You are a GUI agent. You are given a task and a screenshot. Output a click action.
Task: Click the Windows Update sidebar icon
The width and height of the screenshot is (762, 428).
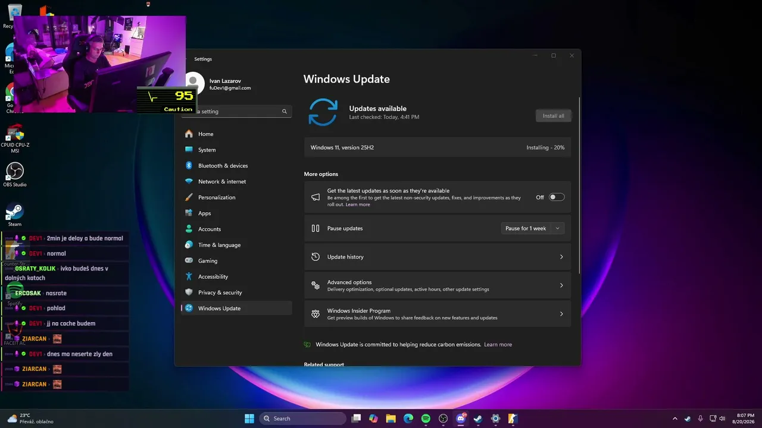(189, 308)
